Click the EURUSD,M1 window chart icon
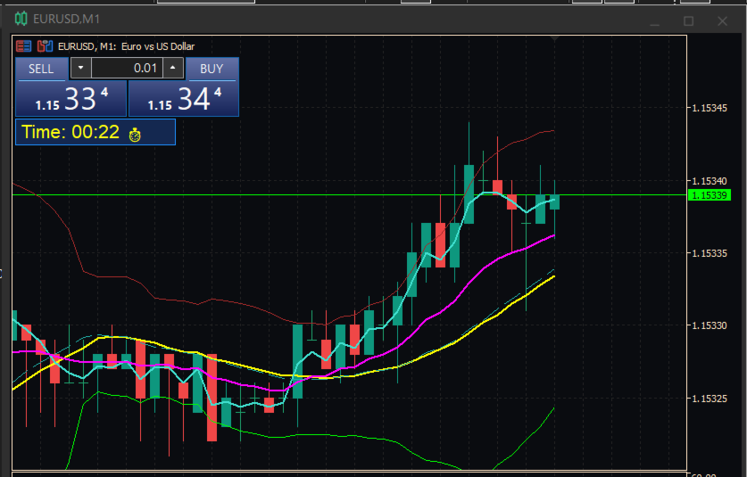747x477 pixels. (21, 19)
